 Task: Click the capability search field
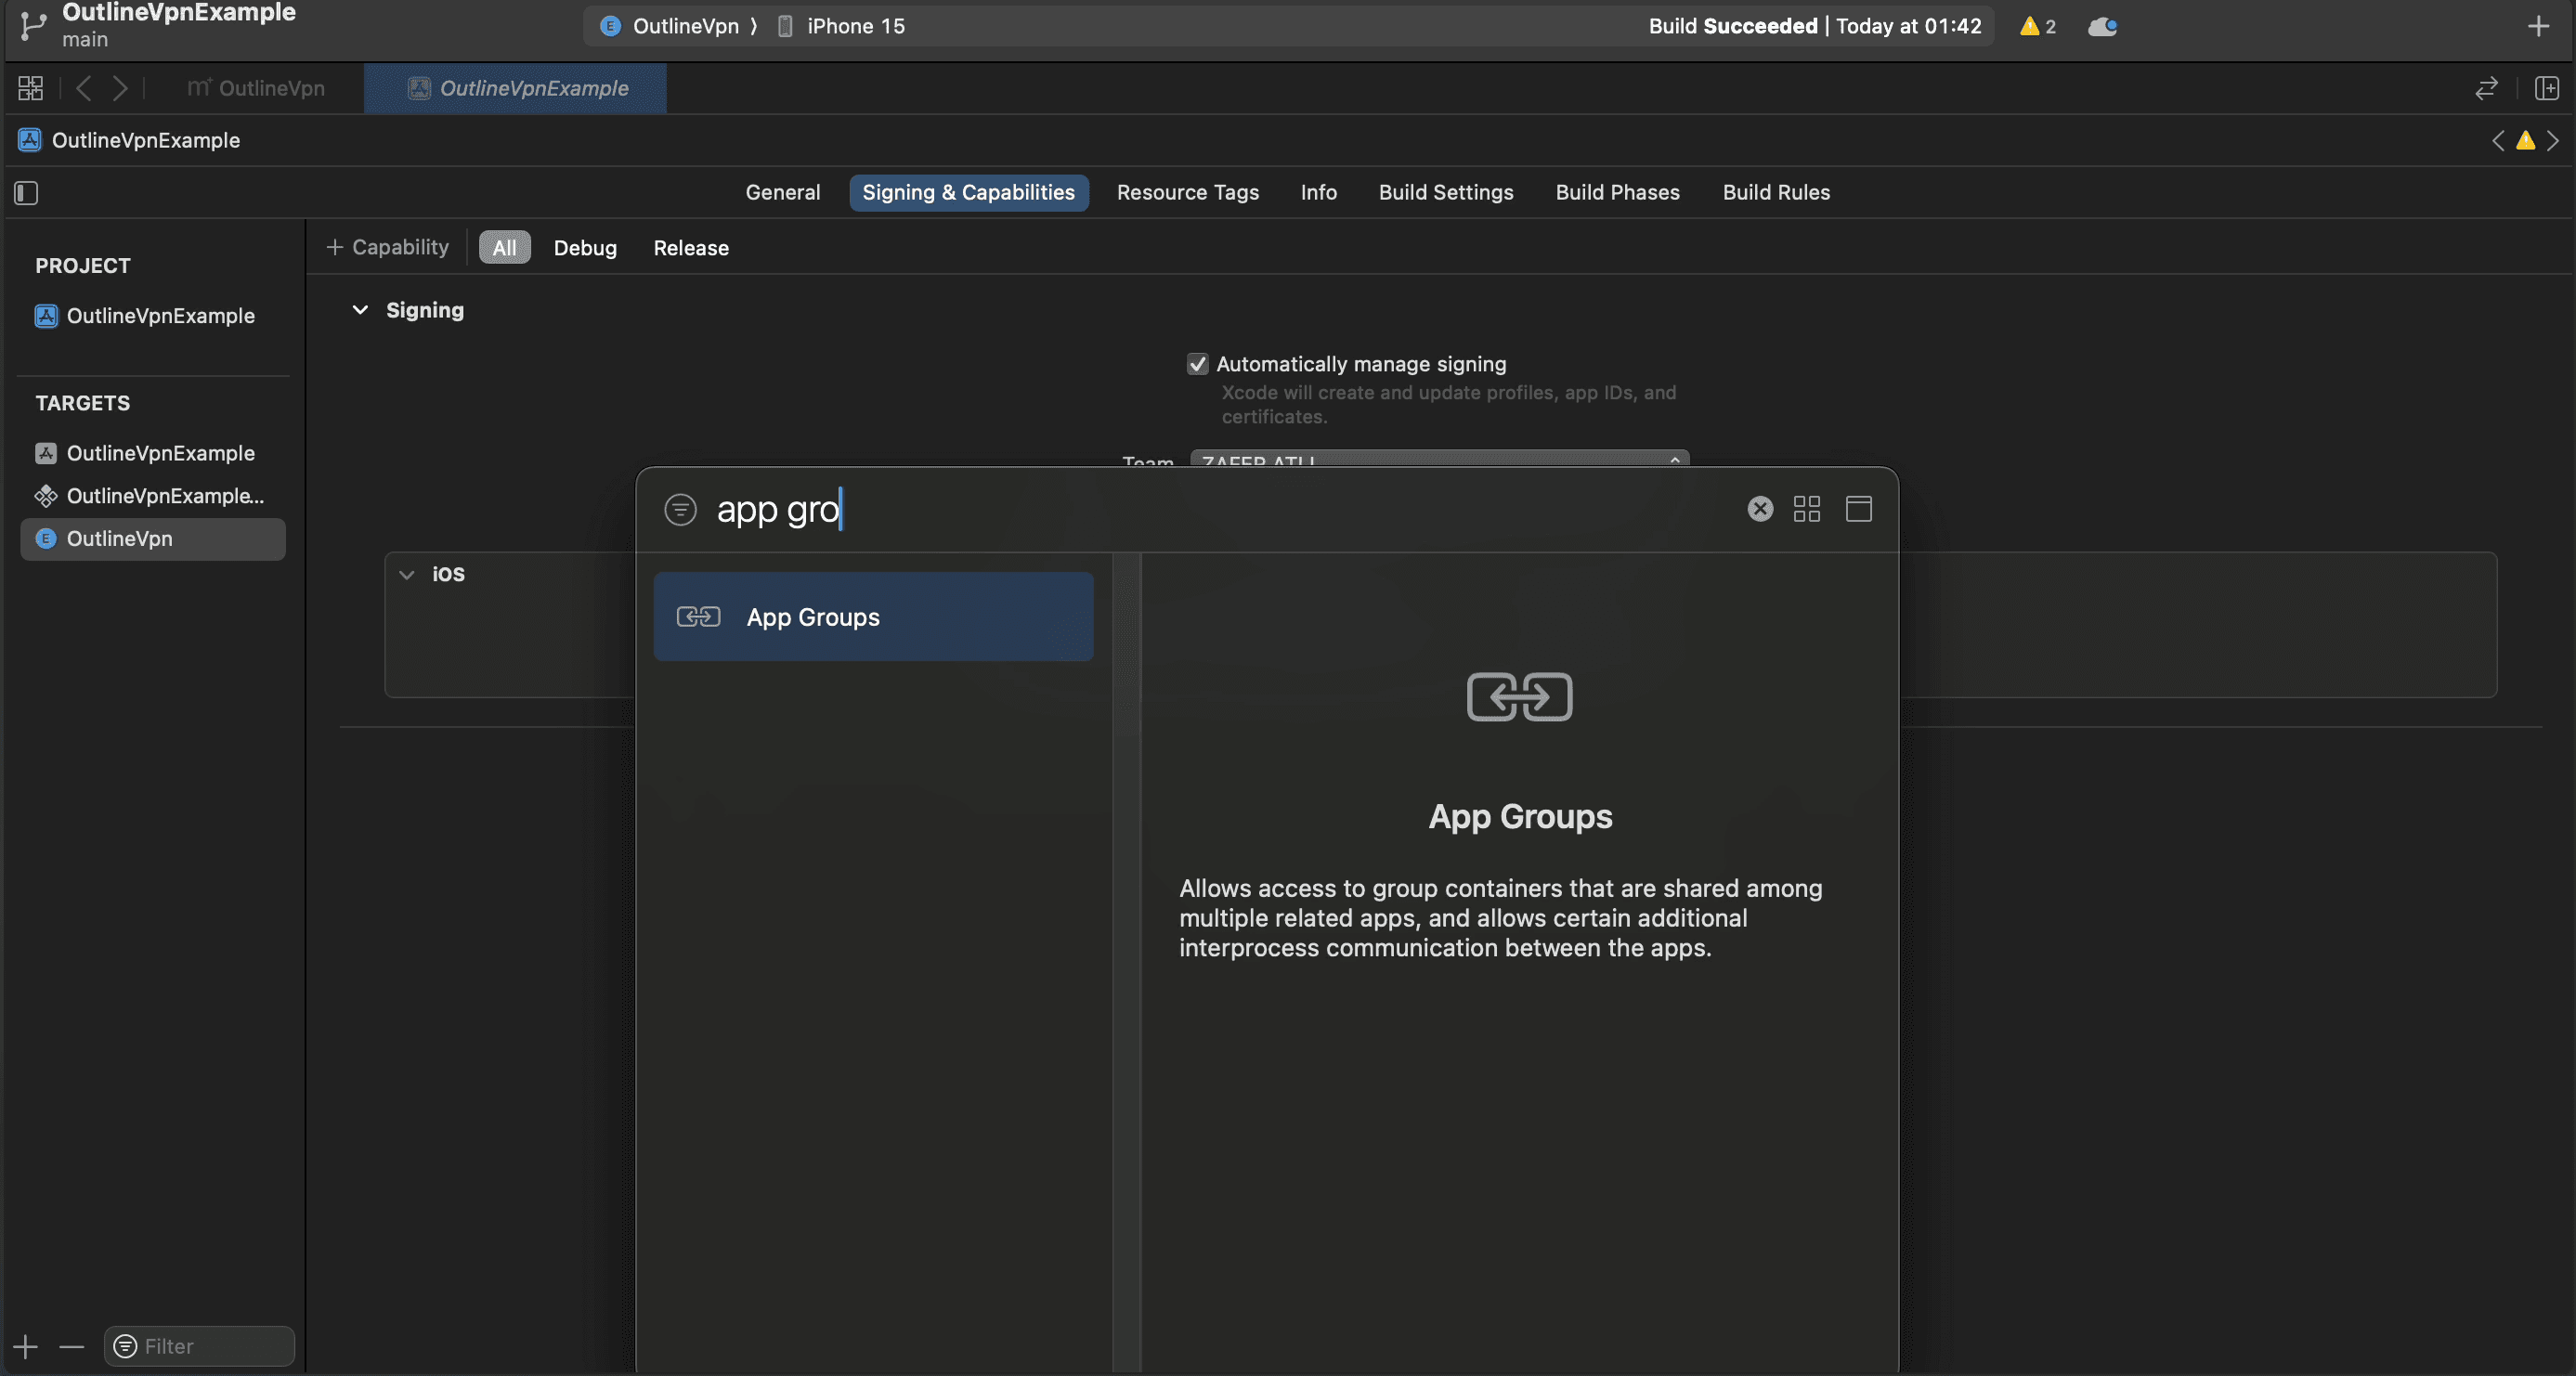click(x=1220, y=509)
